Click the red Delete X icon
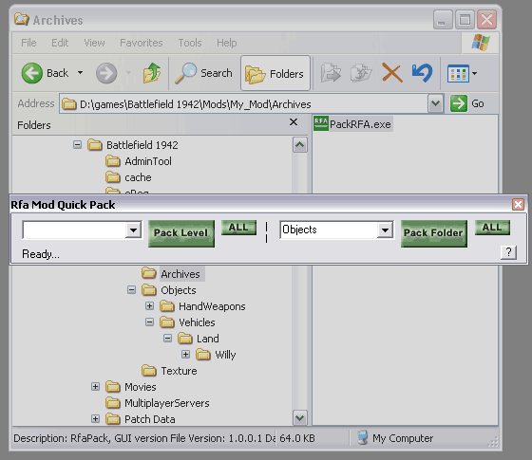532x460 pixels. tap(391, 73)
